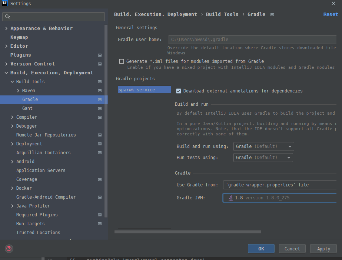Select Arquillian Containers settings

pos(43,153)
